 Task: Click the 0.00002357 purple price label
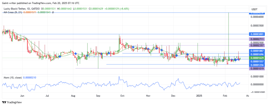[x=257, y=45]
